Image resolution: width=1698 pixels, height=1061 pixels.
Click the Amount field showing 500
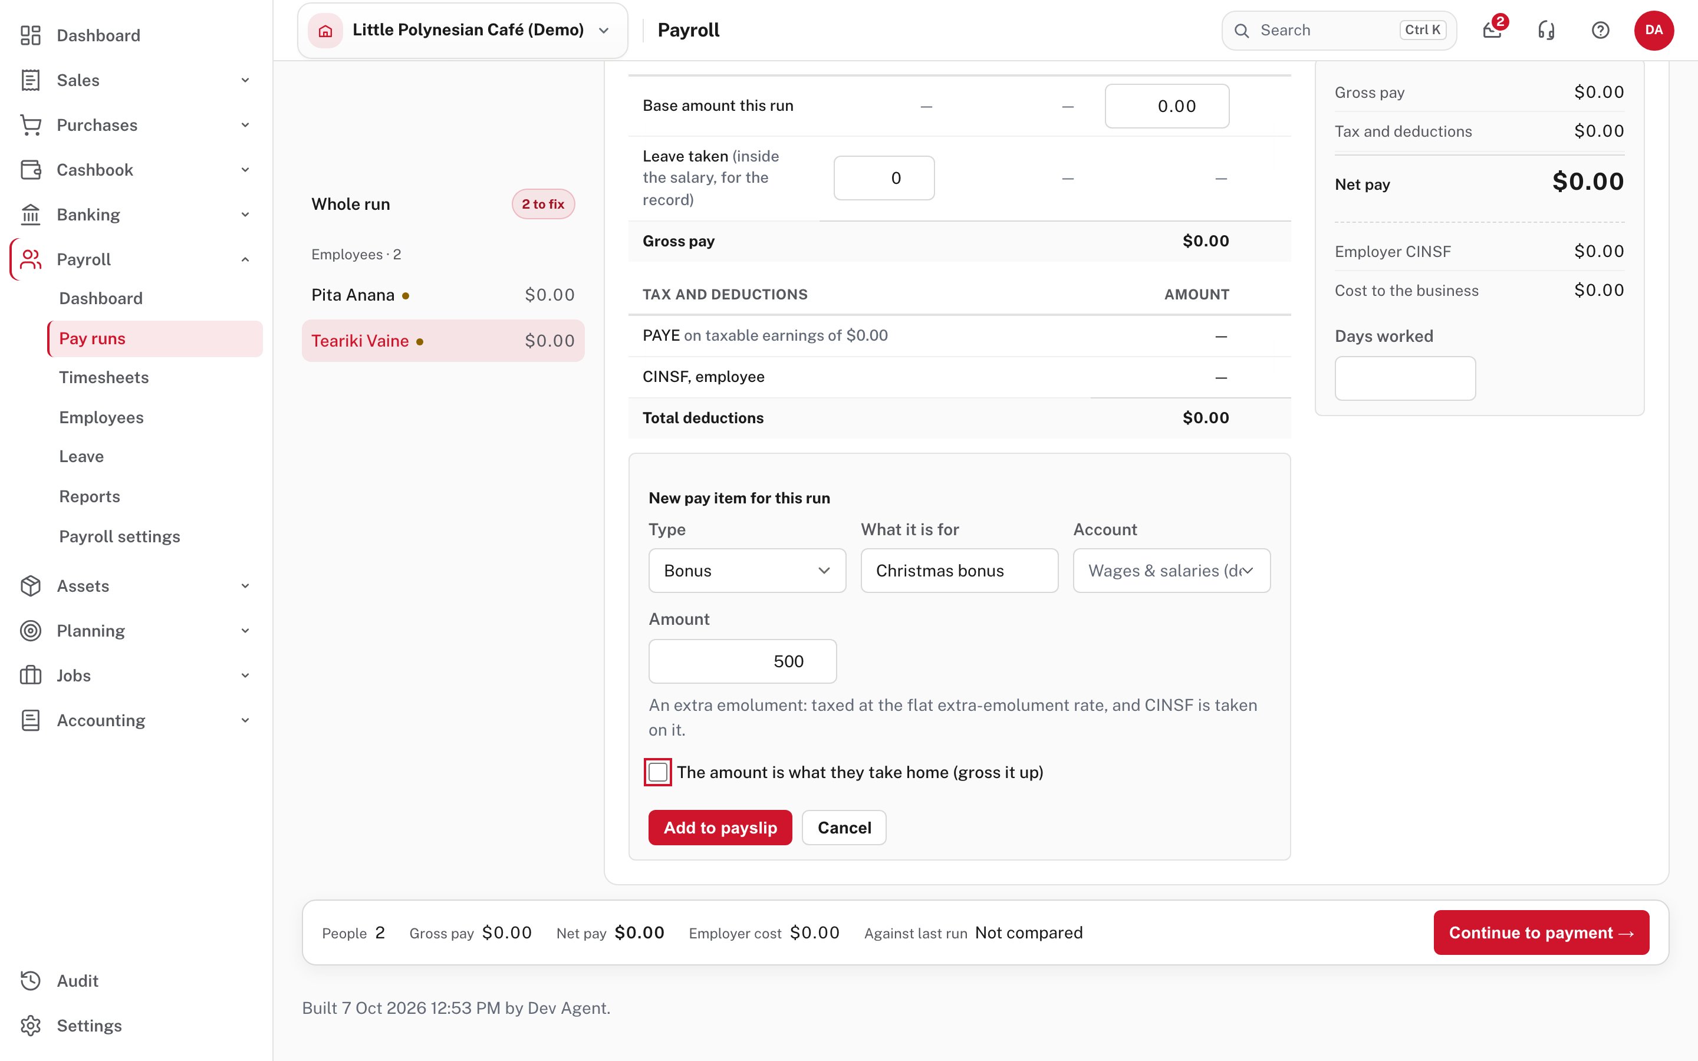(x=742, y=661)
